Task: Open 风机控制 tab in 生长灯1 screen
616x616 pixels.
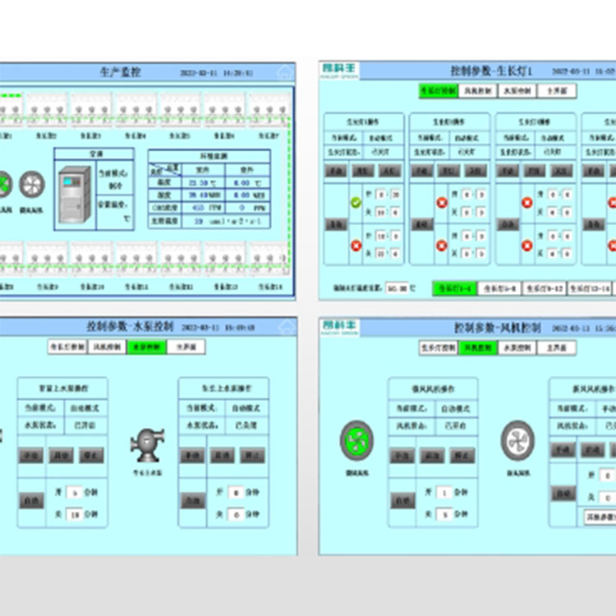Action: (478, 90)
